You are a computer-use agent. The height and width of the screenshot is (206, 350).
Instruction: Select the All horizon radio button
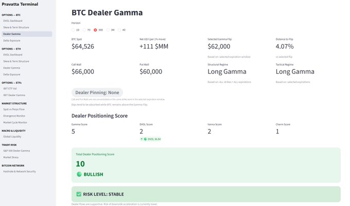pyautogui.click(x=119, y=30)
